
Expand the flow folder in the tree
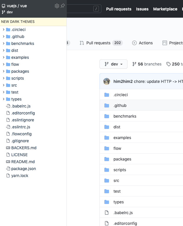(3, 64)
